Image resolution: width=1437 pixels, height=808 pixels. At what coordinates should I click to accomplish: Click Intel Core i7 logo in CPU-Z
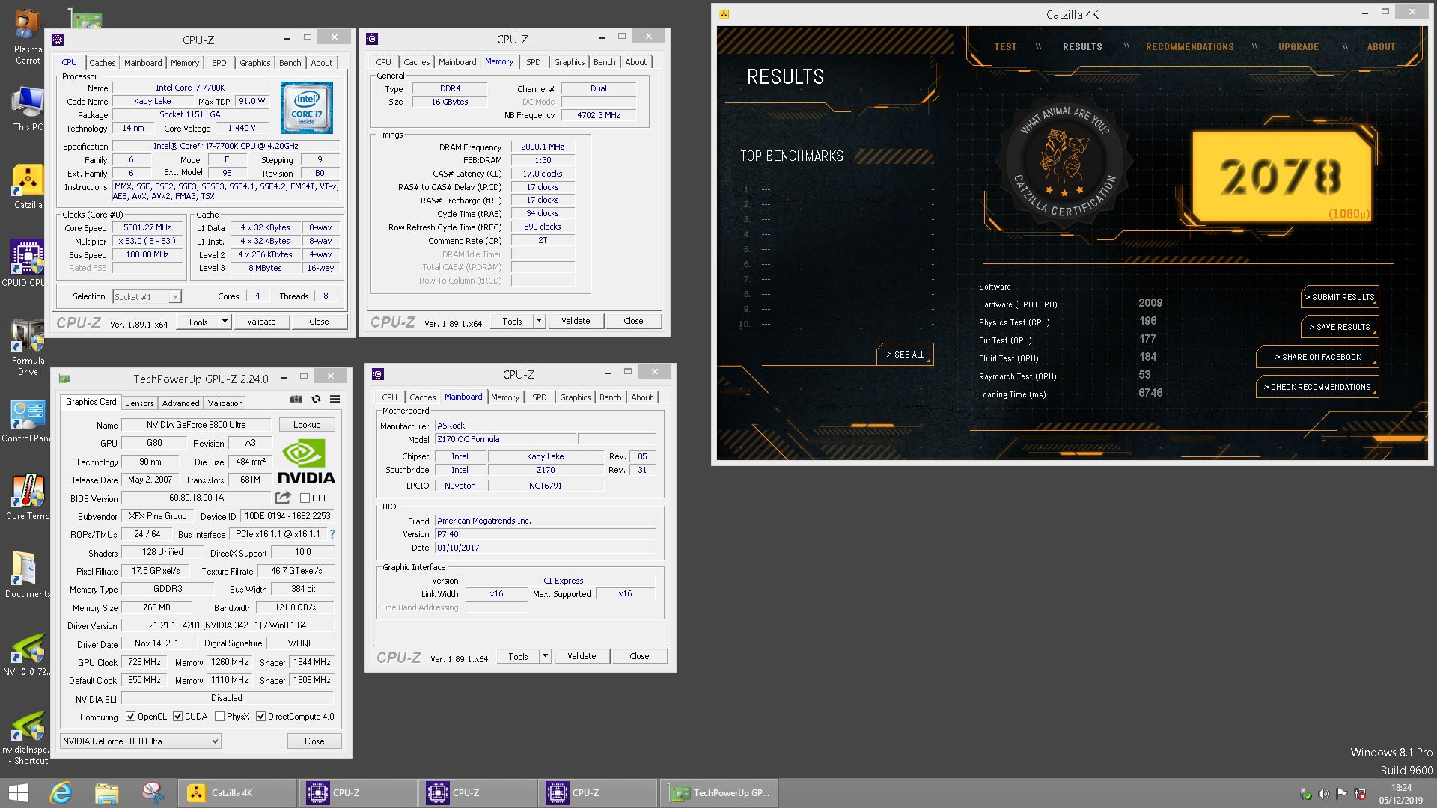[307, 108]
